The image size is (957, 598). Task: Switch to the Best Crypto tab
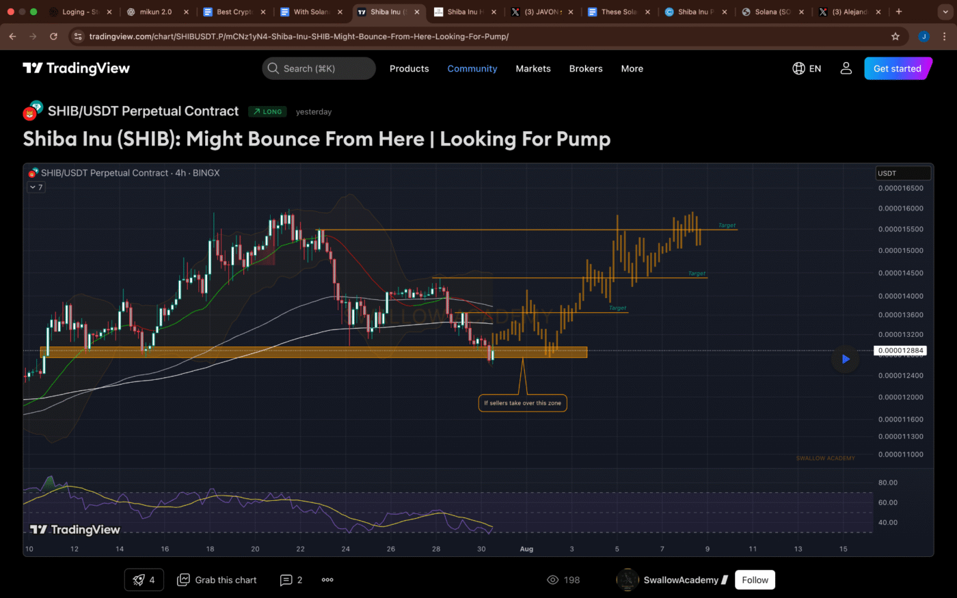coord(234,12)
